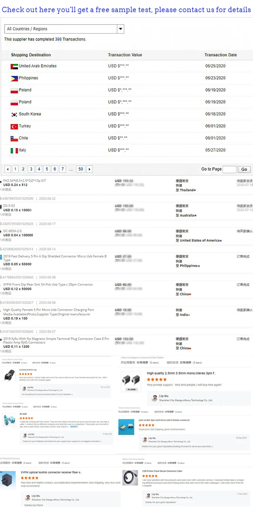The height and width of the screenshot is (507, 253).
Task: Open the 2019 Fast Delivery 5 Pin Micro Usb order
Action: click(x=55, y=258)
